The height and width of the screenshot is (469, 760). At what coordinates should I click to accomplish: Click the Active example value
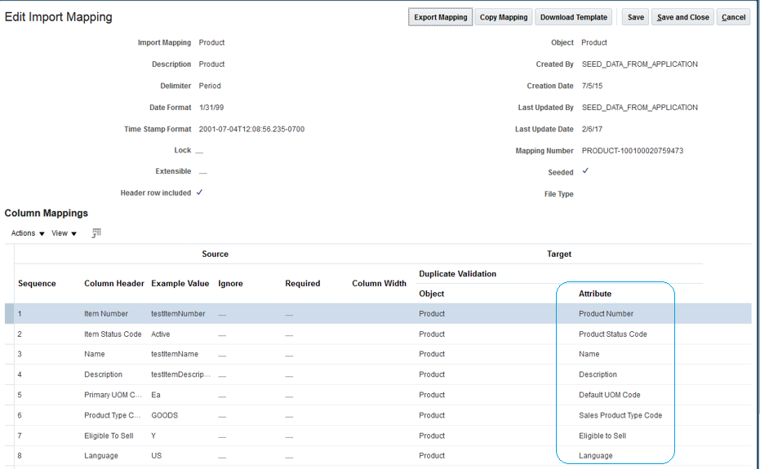point(161,334)
